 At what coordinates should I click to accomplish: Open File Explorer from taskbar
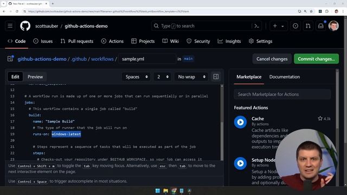[165, 191]
